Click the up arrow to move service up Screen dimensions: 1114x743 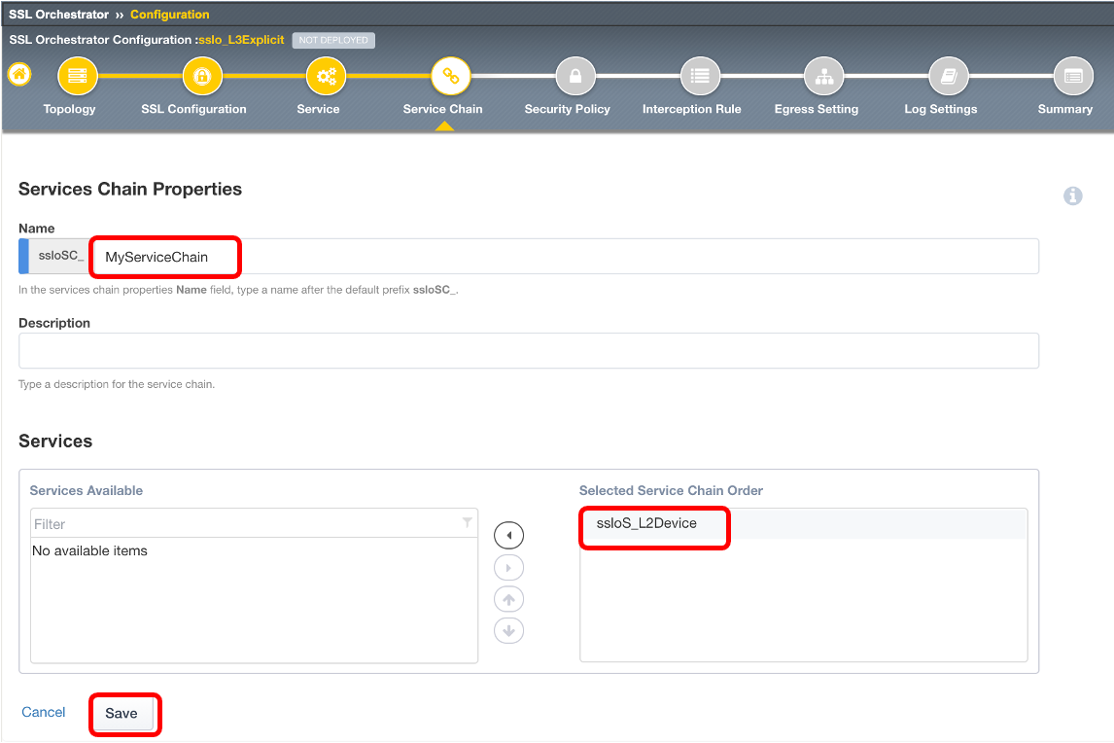(508, 599)
